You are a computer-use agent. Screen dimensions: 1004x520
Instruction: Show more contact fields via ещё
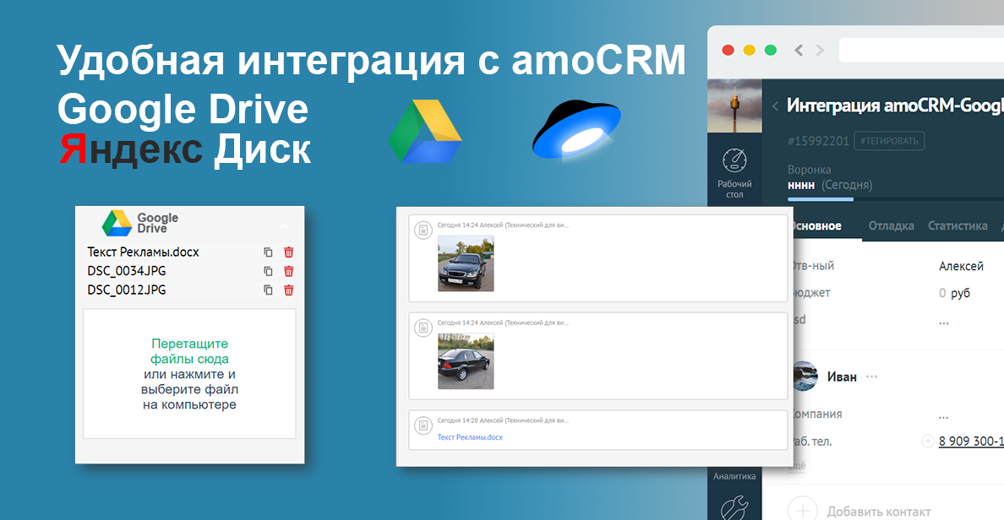tap(797, 466)
